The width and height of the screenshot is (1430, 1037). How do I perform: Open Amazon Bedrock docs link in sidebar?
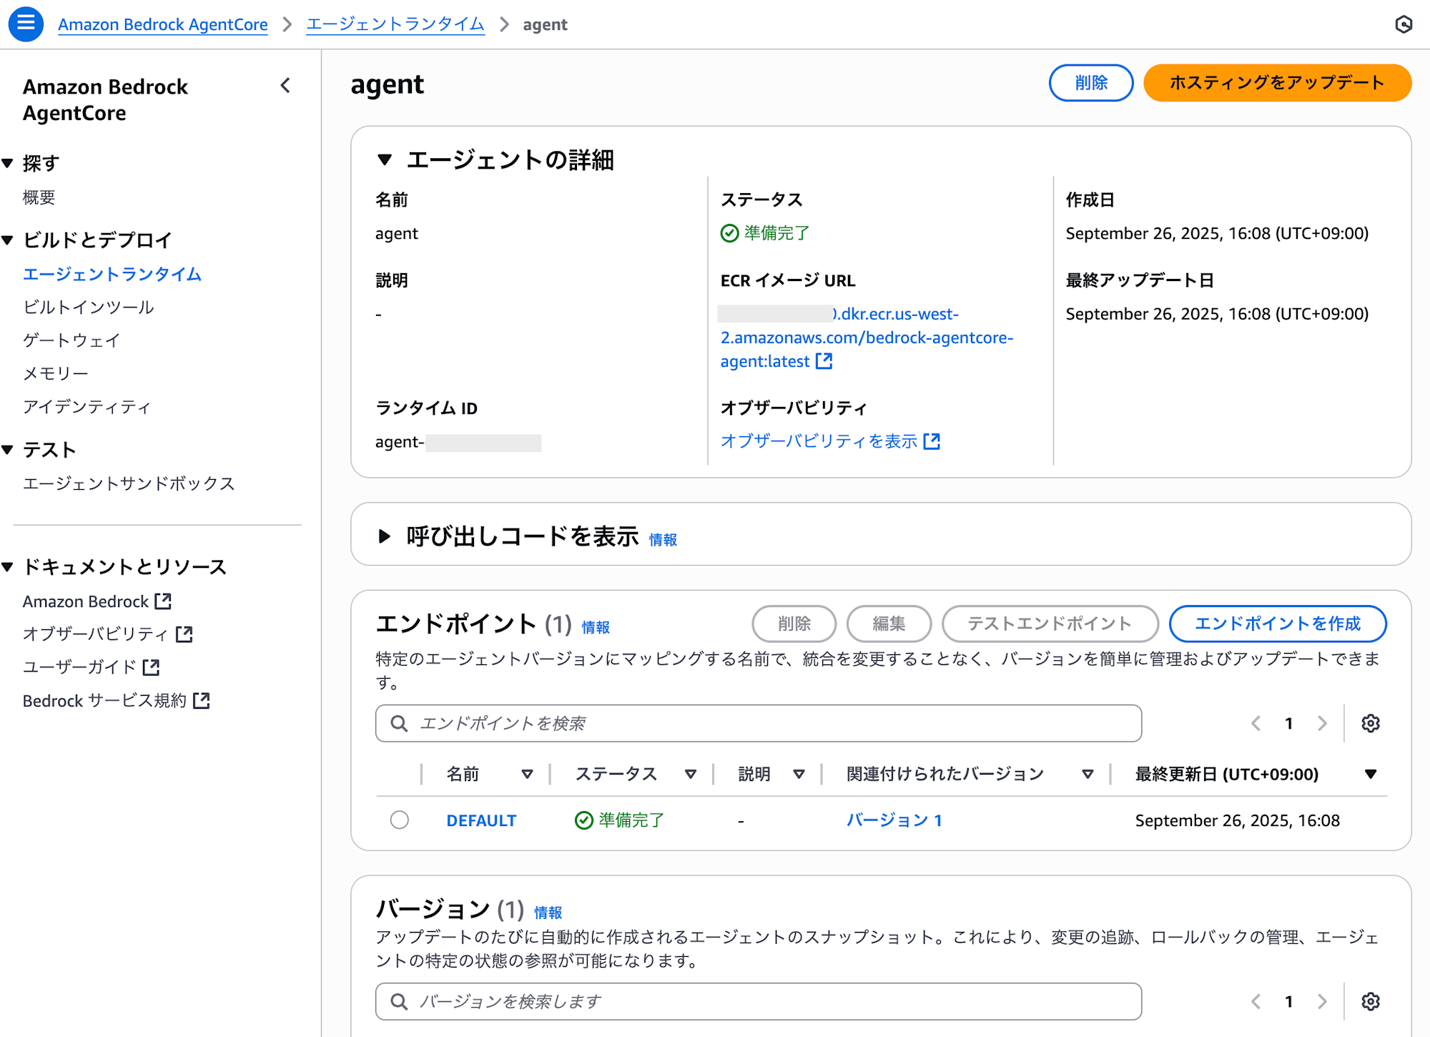86,601
